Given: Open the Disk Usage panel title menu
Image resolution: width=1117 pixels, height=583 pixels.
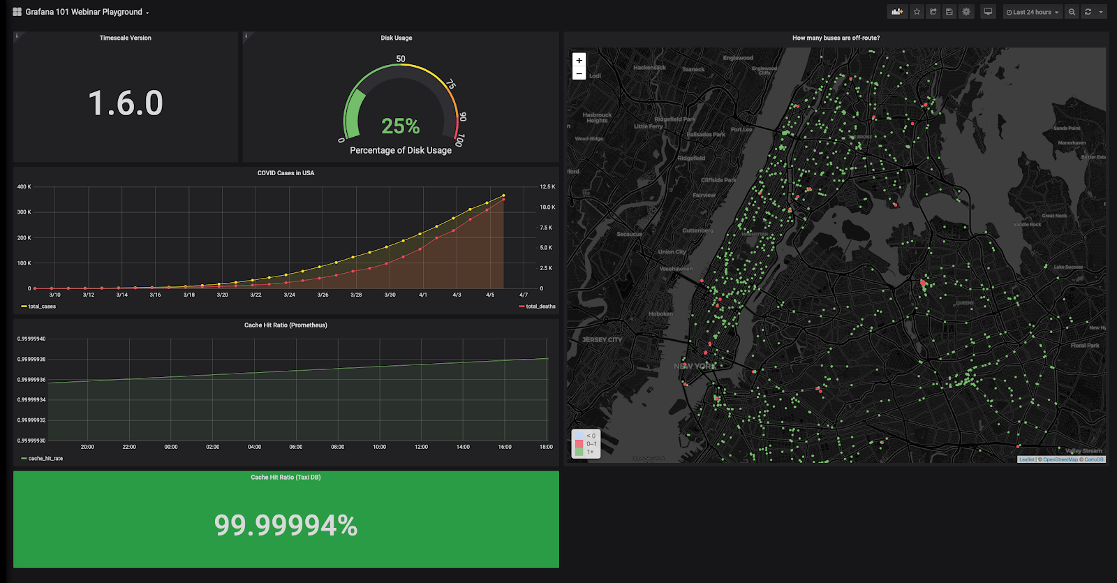Looking at the screenshot, I should tap(396, 38).
